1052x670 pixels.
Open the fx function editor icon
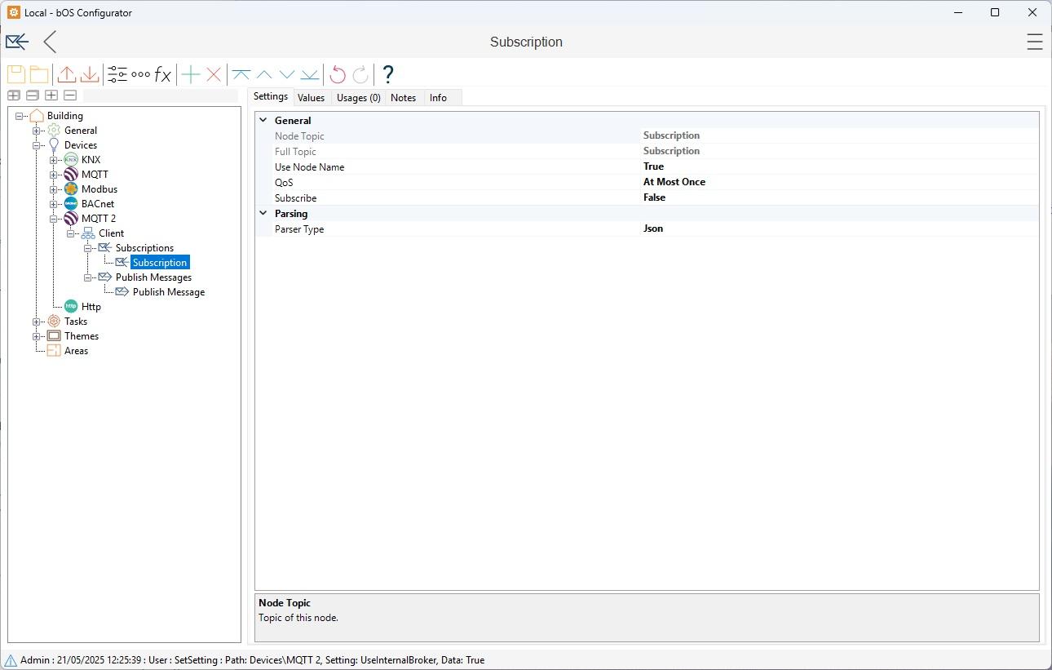pos(163,74)
